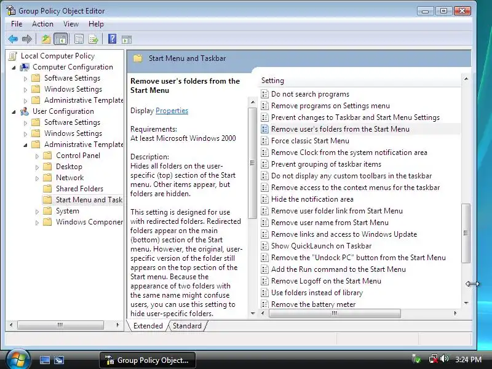492x369 pixels.
Task: Click the settings list vertical scrollbar thumb
Action: [466, 233]
